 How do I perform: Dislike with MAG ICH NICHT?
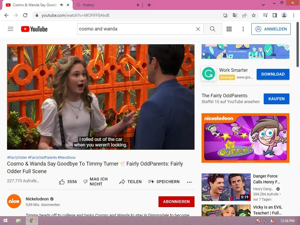click(x=95, y=182)
